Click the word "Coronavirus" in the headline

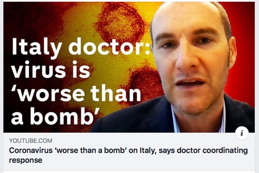coord(31,150)
